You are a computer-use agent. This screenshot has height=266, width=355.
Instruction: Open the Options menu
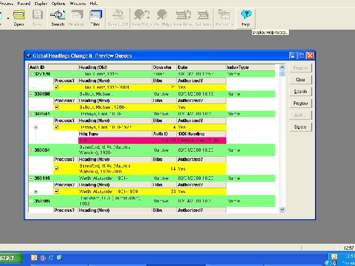[58, 3]
